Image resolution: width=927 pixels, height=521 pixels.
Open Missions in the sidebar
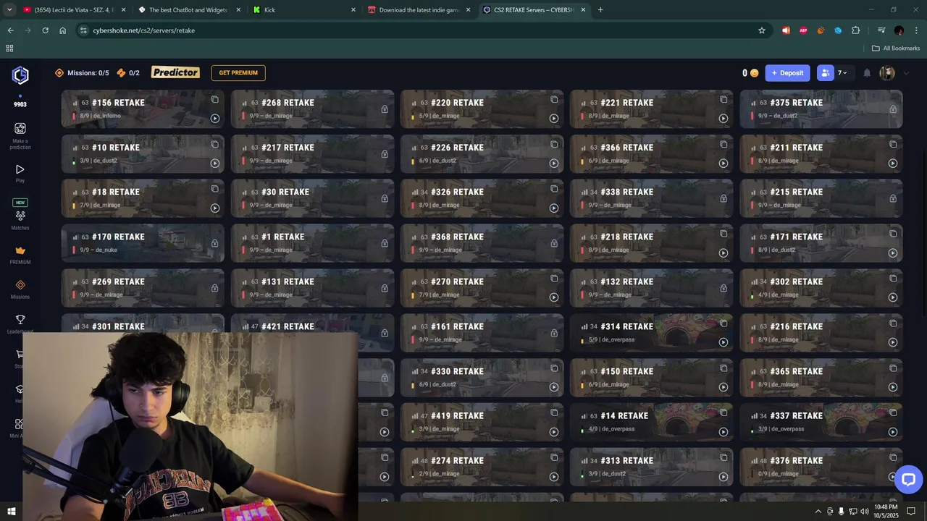pyautogui.click(x=20, y=289)
